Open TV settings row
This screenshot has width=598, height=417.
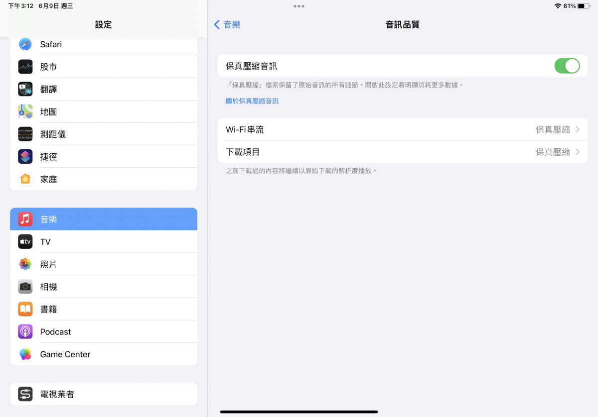[x=104, y=242]
